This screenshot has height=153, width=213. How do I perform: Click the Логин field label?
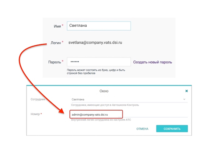click(56, 43)
